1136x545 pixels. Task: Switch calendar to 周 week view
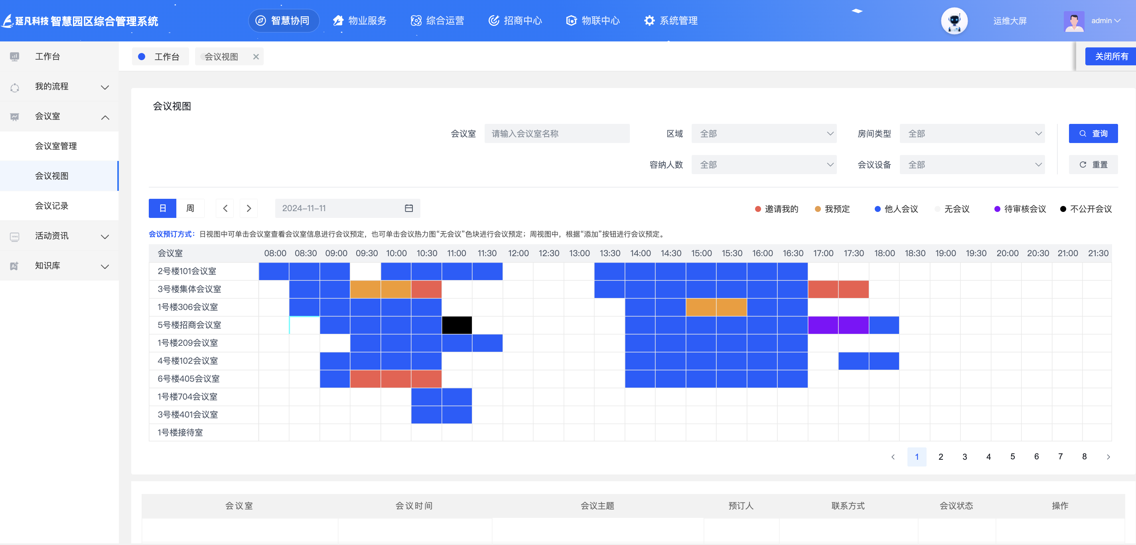[190, 208]
